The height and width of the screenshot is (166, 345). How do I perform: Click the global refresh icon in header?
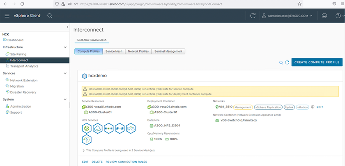point(253,16)
